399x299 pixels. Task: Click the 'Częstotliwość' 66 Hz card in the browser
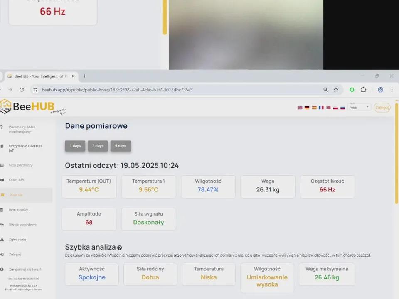pos(327,186)
